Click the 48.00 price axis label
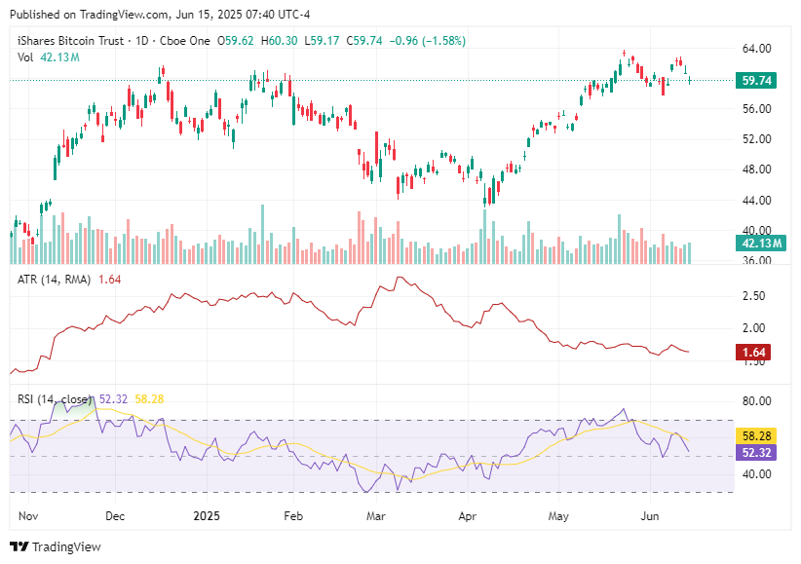The image size is (801, 564). coord(756,169)
